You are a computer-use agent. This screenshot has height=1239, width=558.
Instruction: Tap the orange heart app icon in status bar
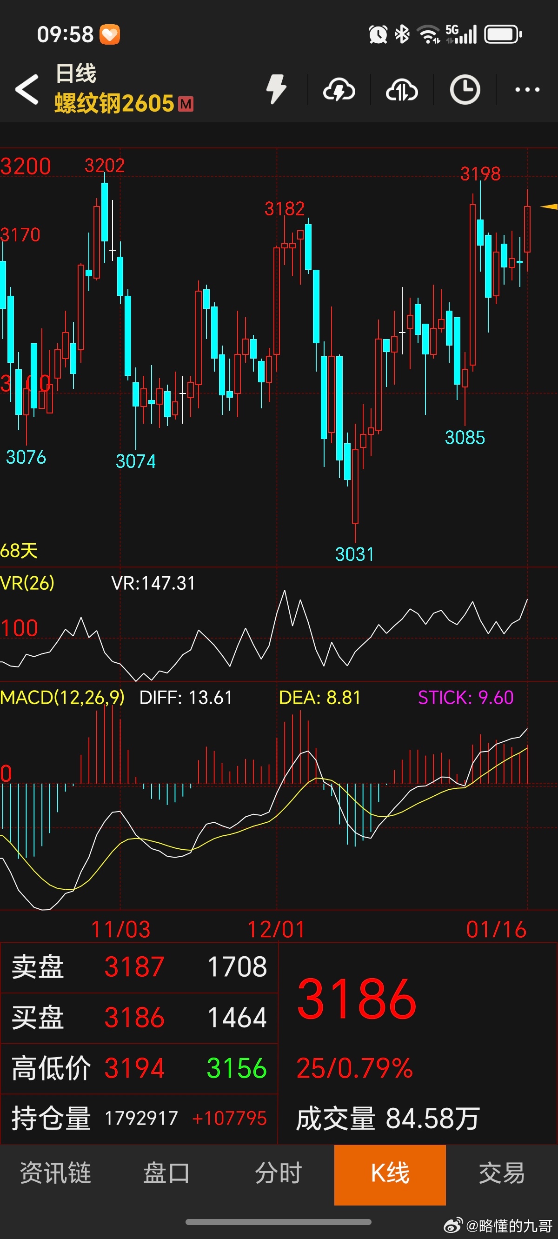click(110, 34)
